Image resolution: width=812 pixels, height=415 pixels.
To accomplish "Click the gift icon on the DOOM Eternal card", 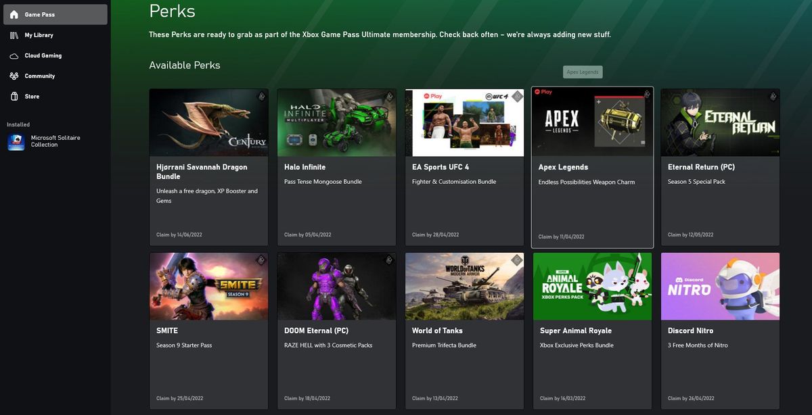I will point(389,260).
